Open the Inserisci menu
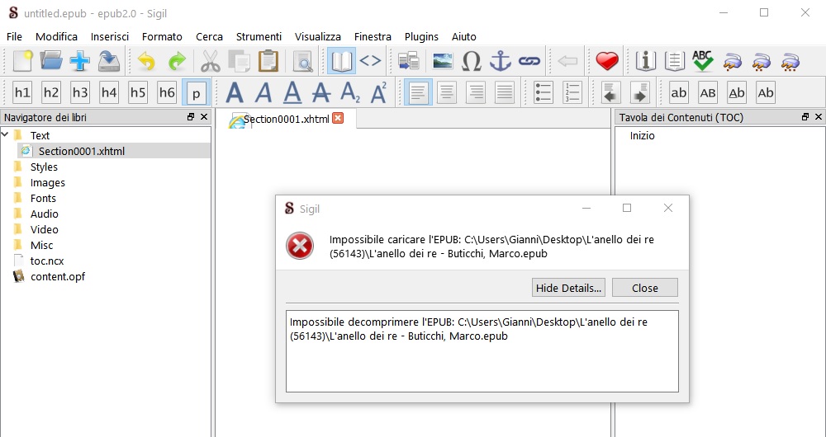Screen dimensions: 826x437 click(110, 37)
